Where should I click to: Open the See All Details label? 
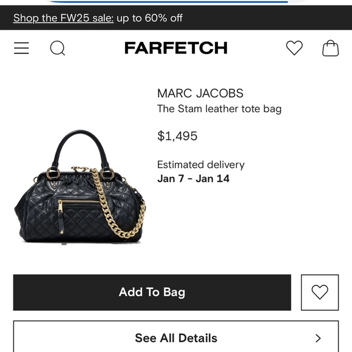[x=176, y=338]
